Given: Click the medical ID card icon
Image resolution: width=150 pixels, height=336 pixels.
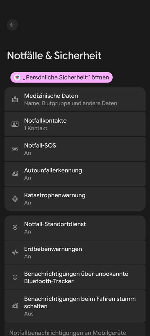Looking at the screenshot, I should click(x=15, y=100).
